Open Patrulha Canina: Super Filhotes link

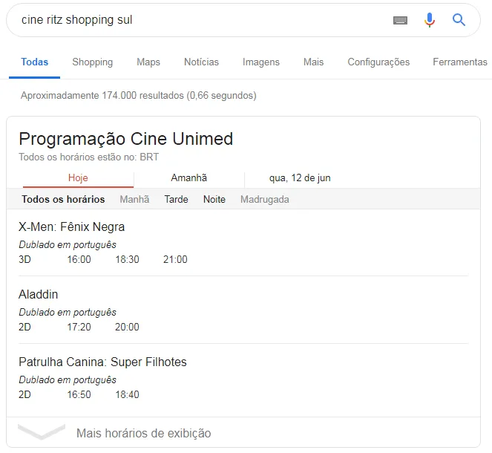tap(102, 362)
